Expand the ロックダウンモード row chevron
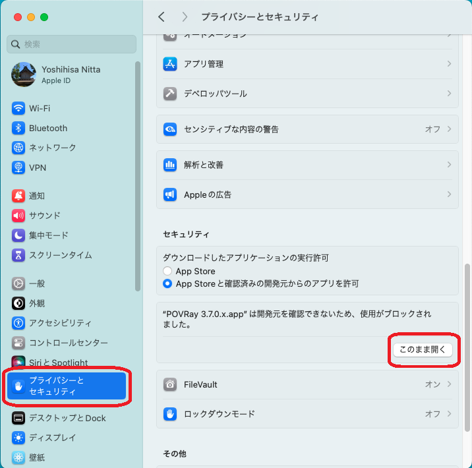The height and width of the screenshot is (468, 472). [x=449, y=414]
